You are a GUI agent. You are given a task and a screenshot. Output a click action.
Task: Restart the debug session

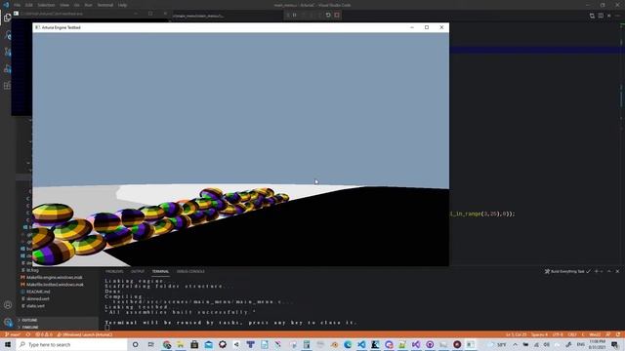click(x=328, y=16)
